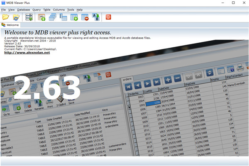
Task: Select the Welcome tab
Action: (10, 25)
